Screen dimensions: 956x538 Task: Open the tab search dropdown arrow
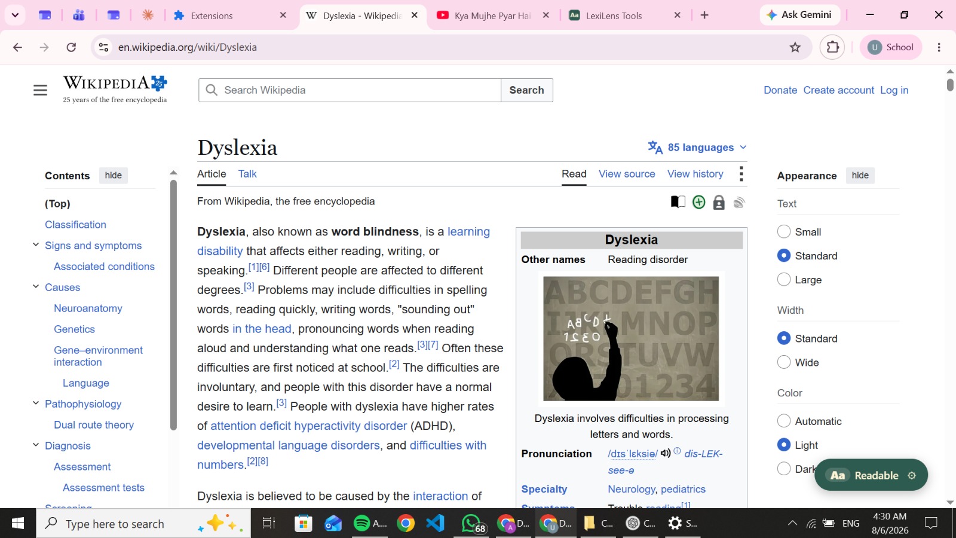pyautogui.click(x=15, y=15)
